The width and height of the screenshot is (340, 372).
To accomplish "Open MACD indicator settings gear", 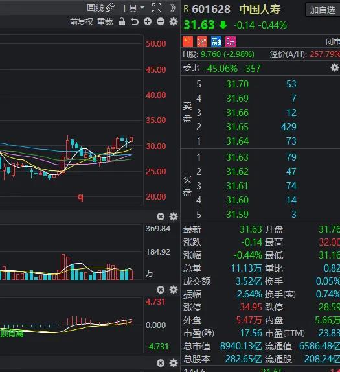I will click(x=174, y=290).
